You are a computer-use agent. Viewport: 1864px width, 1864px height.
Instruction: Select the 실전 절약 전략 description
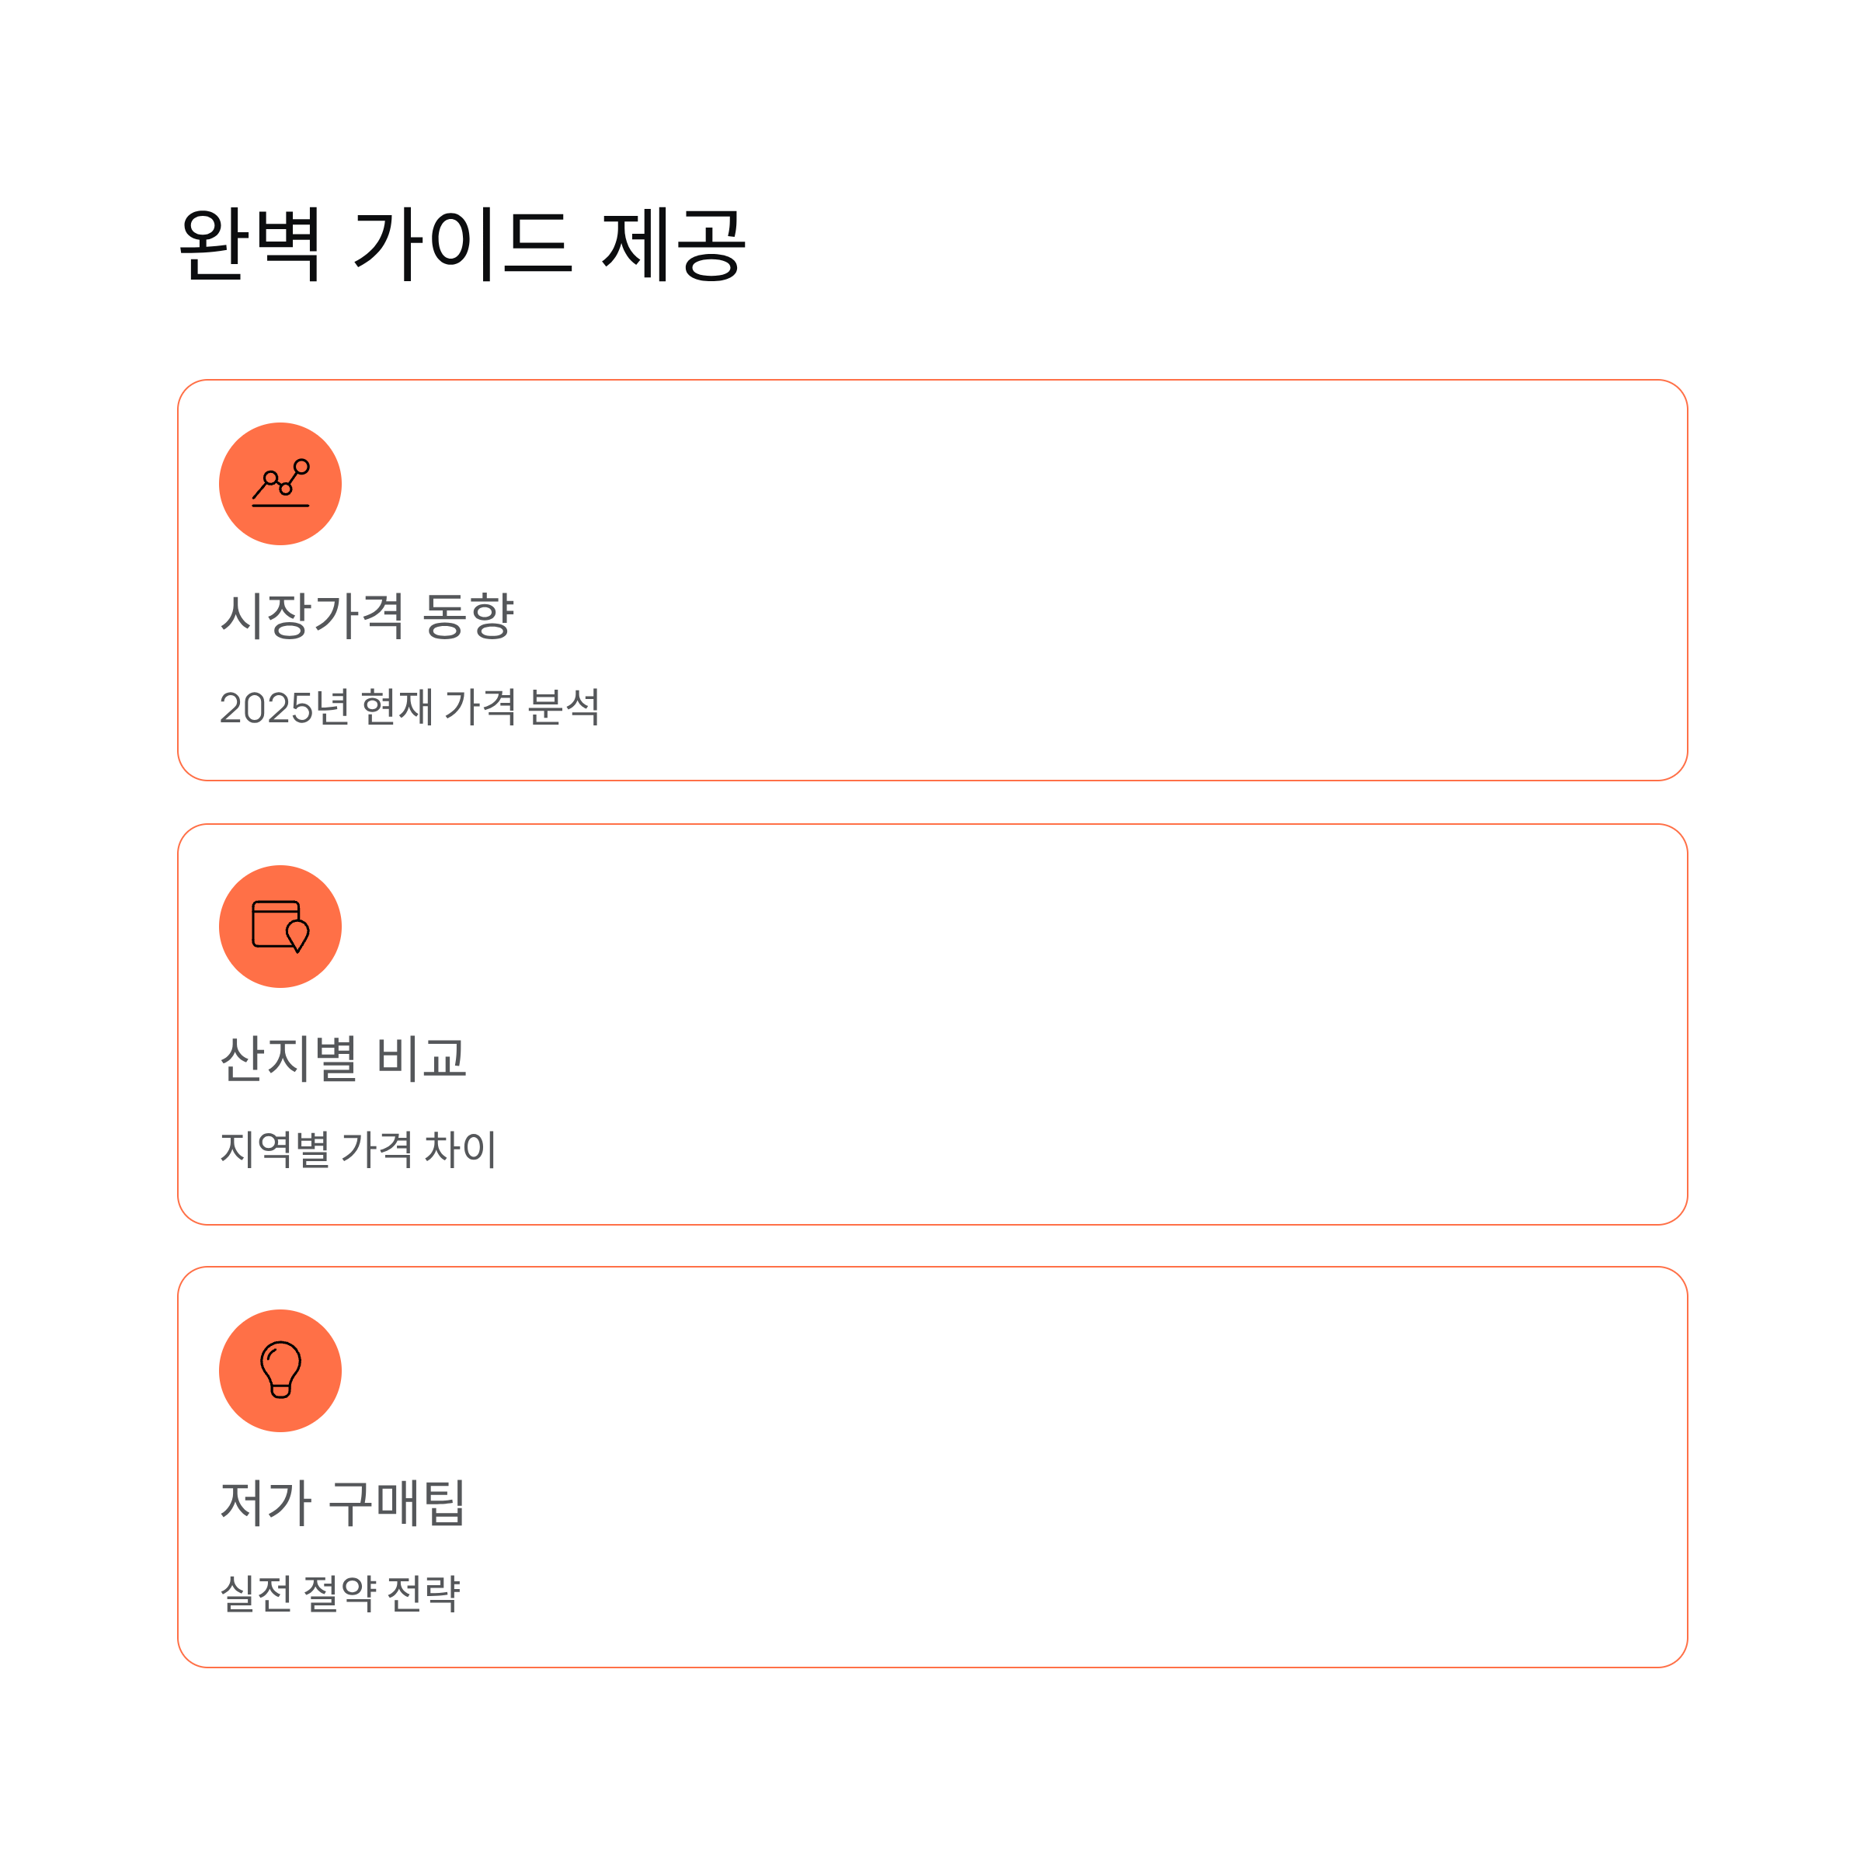(341, 1593)
